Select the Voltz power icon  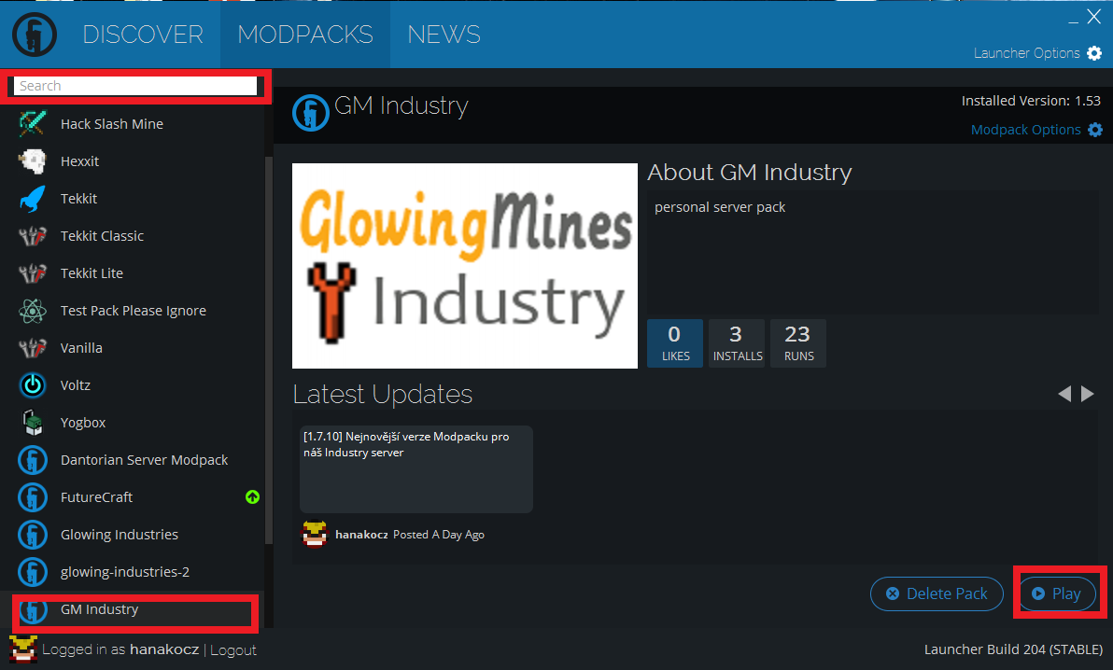pos(32,385)
